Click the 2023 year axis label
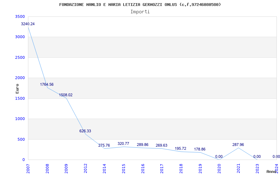 coord(257,169)
